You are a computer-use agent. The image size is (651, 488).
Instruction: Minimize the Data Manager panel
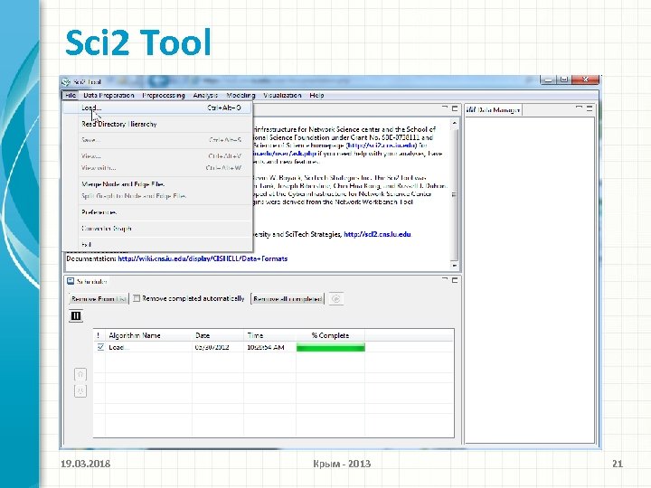pyautogui.click(x=579, y=108)
